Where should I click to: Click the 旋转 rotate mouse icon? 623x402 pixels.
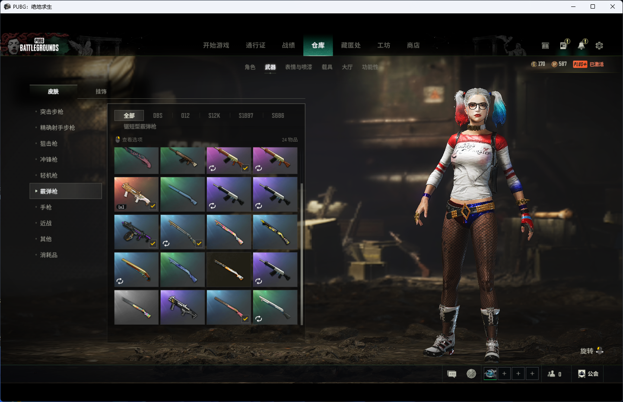[600, 351]
